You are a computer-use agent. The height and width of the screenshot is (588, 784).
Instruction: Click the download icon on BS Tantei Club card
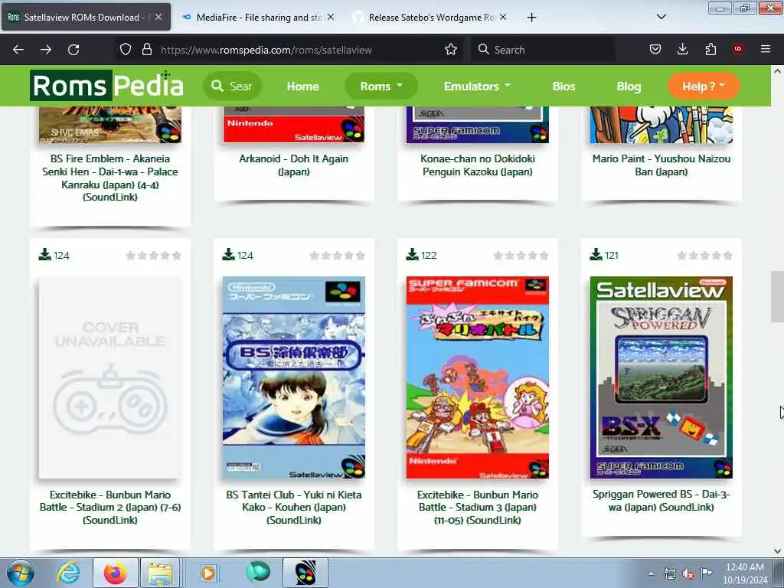click(x=228, y=255)
